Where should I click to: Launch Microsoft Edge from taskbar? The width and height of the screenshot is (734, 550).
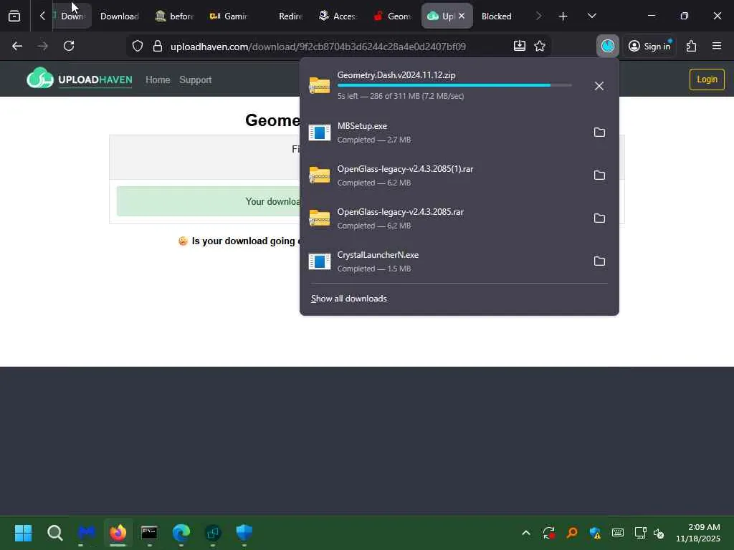click(x=181, y=532)
